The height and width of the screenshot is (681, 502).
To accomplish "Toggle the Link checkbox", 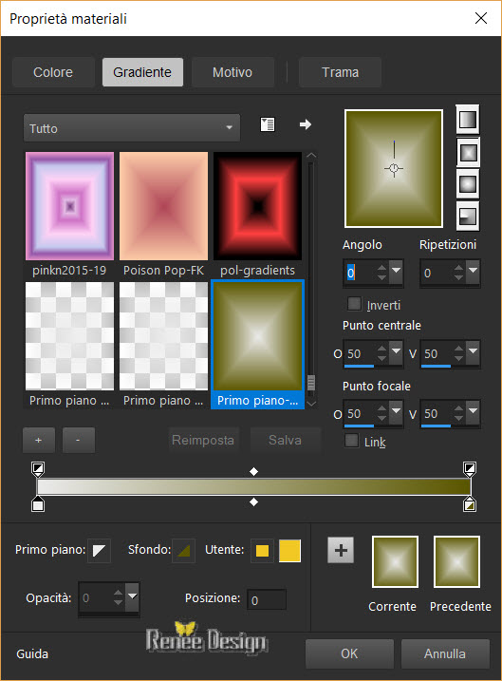I will (351, 441).
